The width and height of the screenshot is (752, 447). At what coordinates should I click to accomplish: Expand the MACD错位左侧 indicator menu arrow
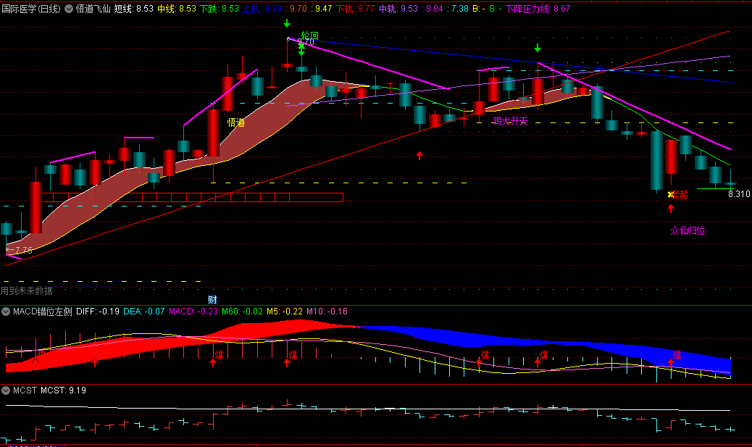(x=6, y=312)
